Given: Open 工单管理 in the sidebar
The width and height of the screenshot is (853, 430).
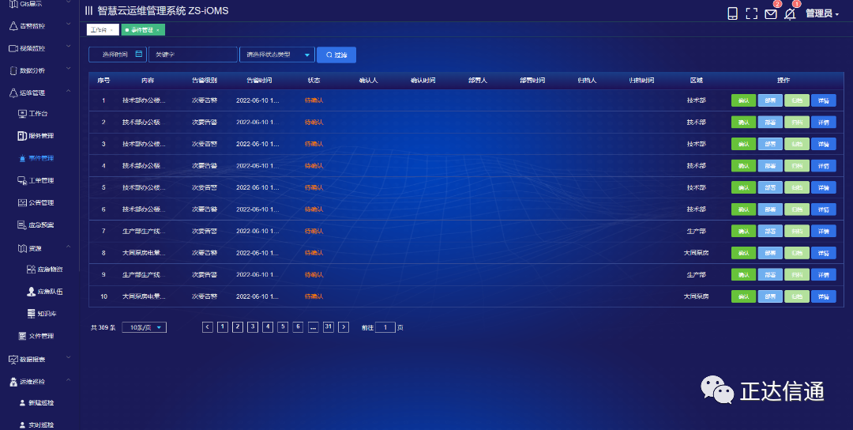Looking at the screenshot, I should click(x=36, y=181).
